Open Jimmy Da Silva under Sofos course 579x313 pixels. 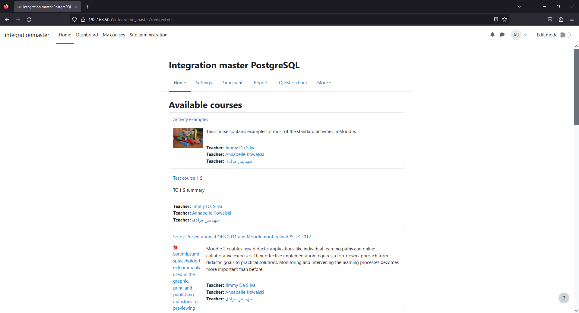[x=240, y=285]
